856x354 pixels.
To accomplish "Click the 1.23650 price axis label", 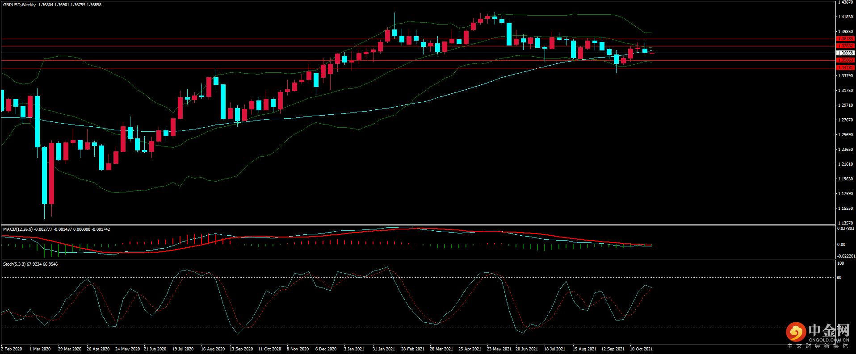I will click(x=845, y=150).
